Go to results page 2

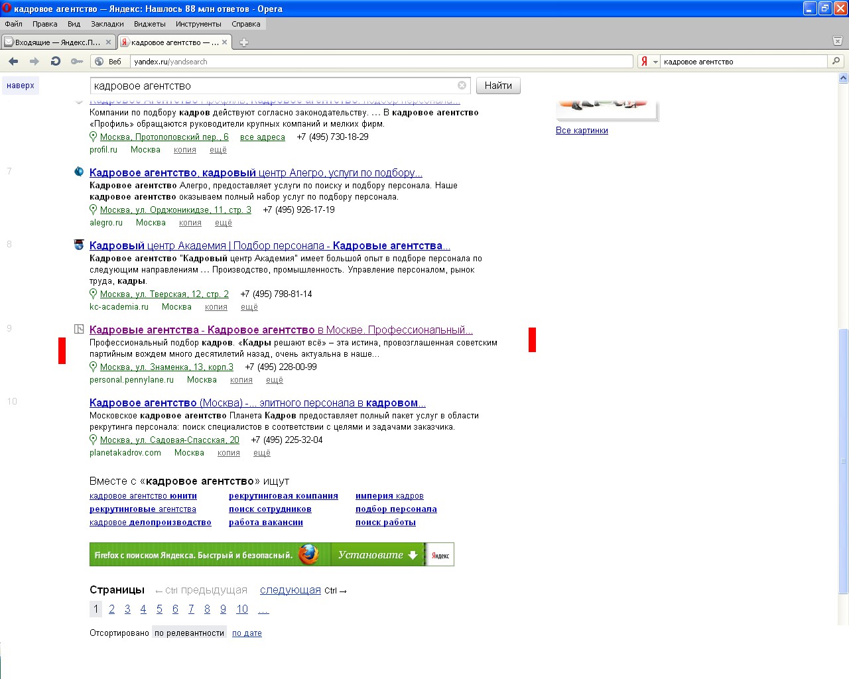(111, 609)
